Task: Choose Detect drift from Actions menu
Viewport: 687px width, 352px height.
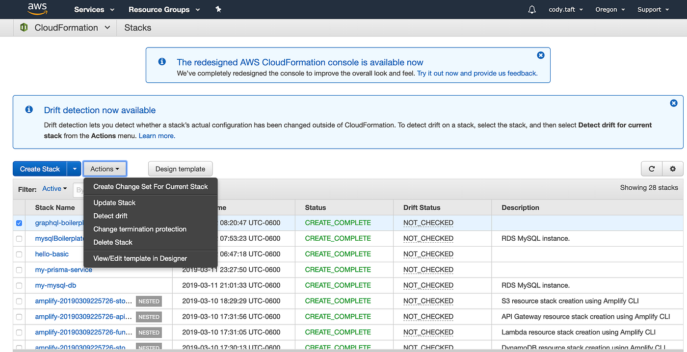Action: click(110, 216)
